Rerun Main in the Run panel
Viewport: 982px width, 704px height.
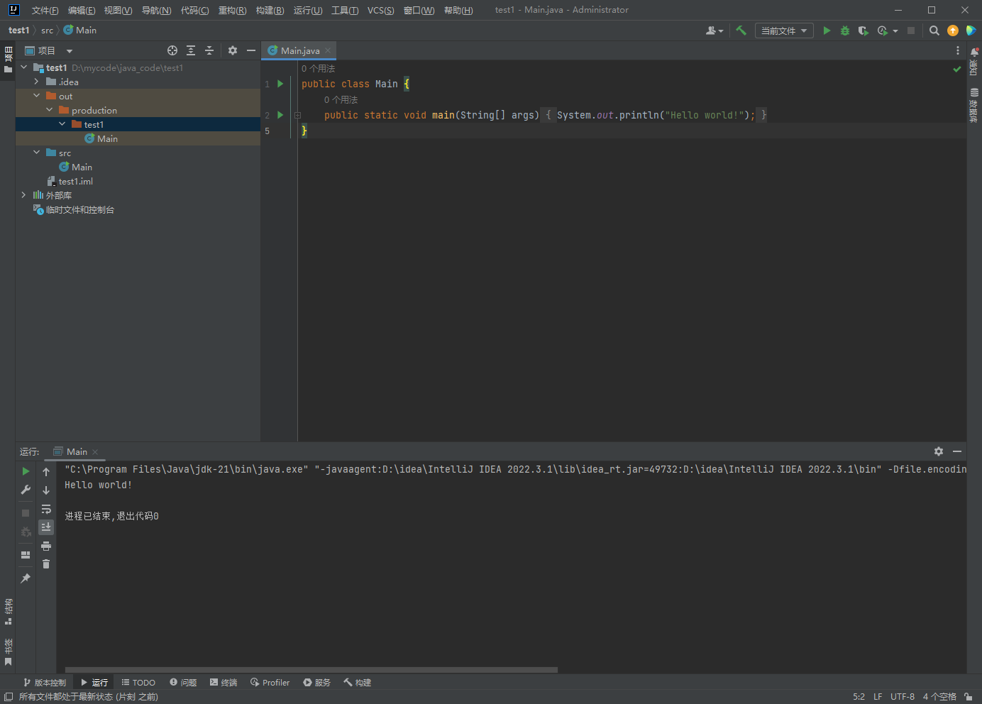(x=26, y=471)
